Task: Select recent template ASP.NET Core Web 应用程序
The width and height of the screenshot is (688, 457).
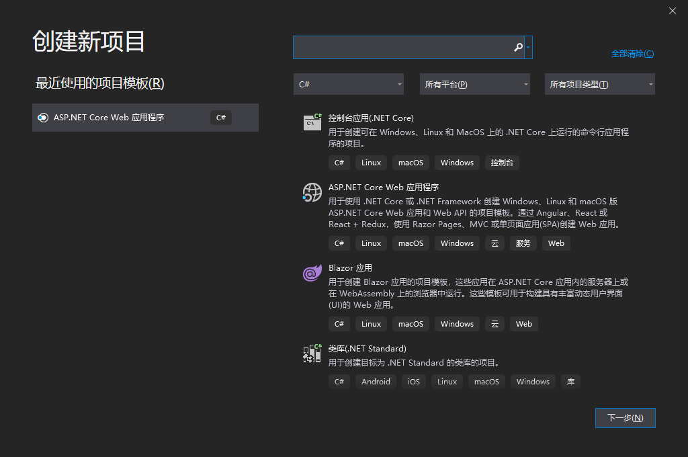Action: tap(145, 118)
